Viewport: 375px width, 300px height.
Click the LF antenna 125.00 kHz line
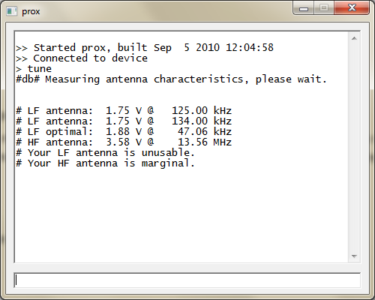(x=124, y=110)
